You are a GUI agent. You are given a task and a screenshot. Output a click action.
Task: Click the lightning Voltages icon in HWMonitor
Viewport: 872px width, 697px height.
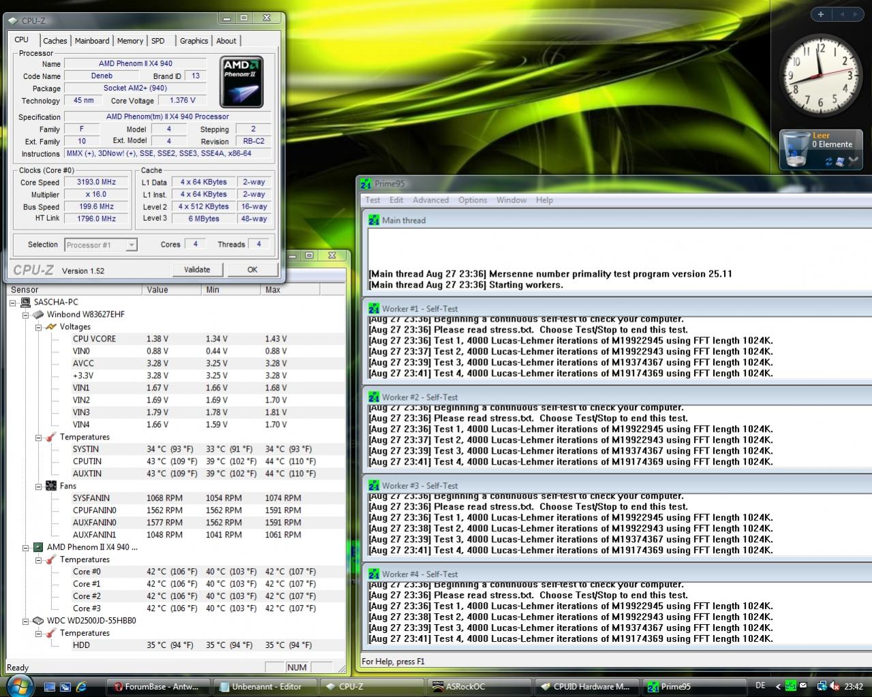click(x=51, y=327)
